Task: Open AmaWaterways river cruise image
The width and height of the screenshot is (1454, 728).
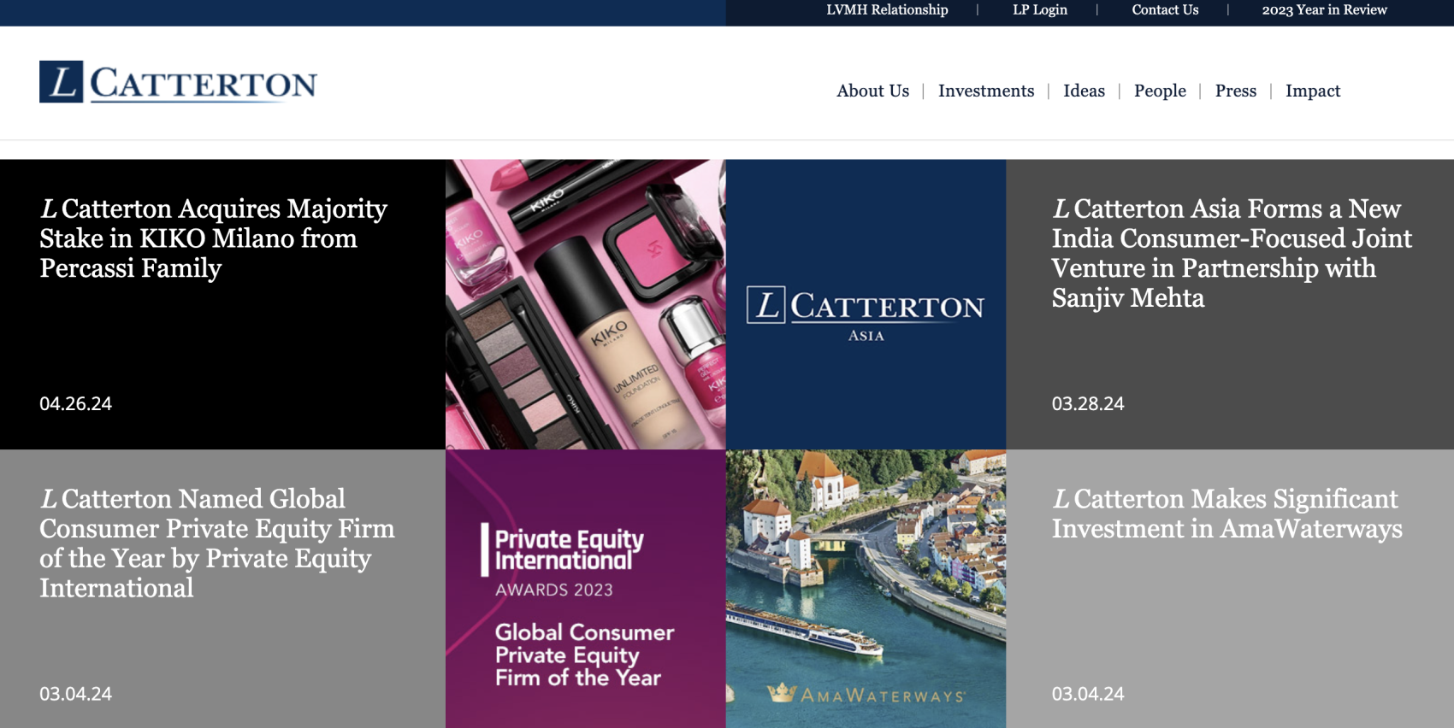Action: click(x=866, y=589)
